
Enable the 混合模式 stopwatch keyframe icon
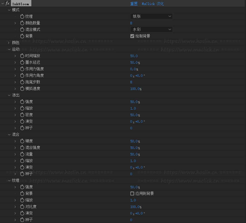pos(22,30)
